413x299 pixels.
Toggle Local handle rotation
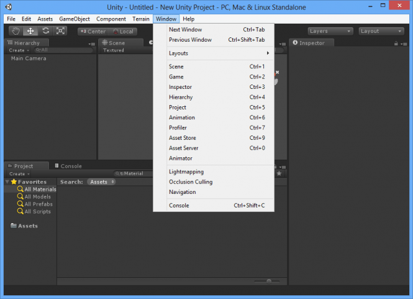[123, 32]
